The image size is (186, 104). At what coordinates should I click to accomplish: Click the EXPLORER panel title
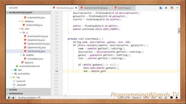13,8
